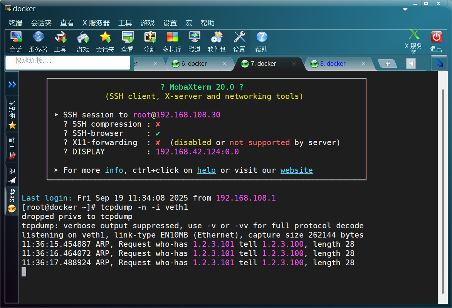Open the Sftp sidebar tab
452x308 pixels.
coord(12,200)
